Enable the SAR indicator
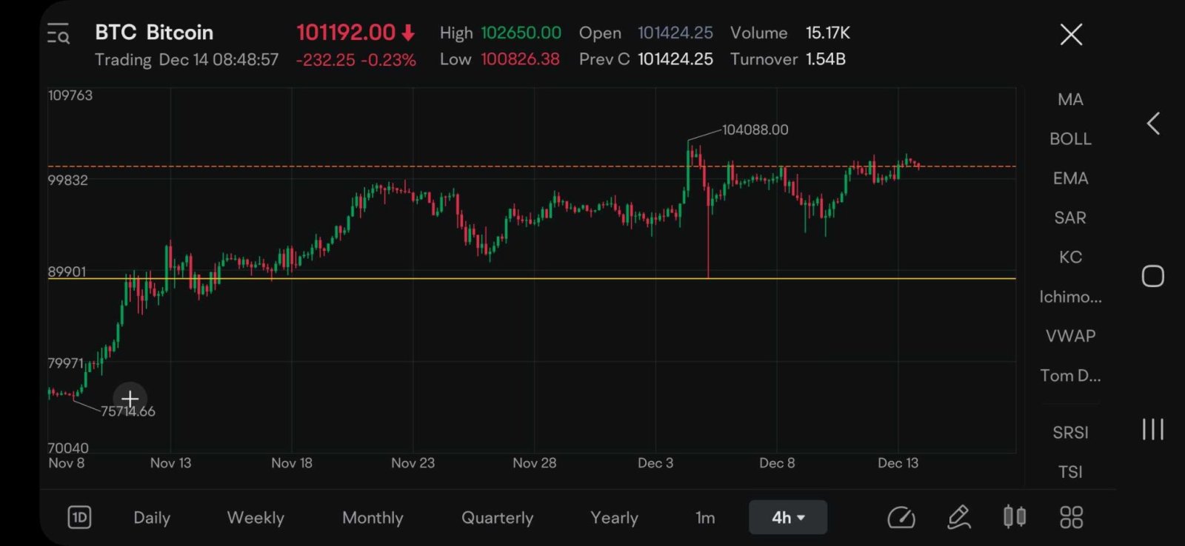This screenshot has height=546, width=1185. 1070,218
